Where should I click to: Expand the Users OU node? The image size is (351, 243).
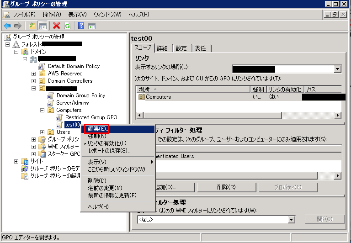[x=42, y=132]
